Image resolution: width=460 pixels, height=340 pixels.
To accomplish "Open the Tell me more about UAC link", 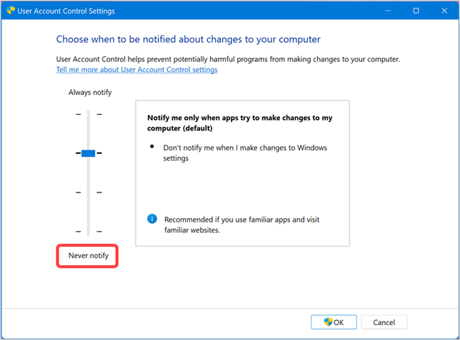I will [x=136, y=70].
